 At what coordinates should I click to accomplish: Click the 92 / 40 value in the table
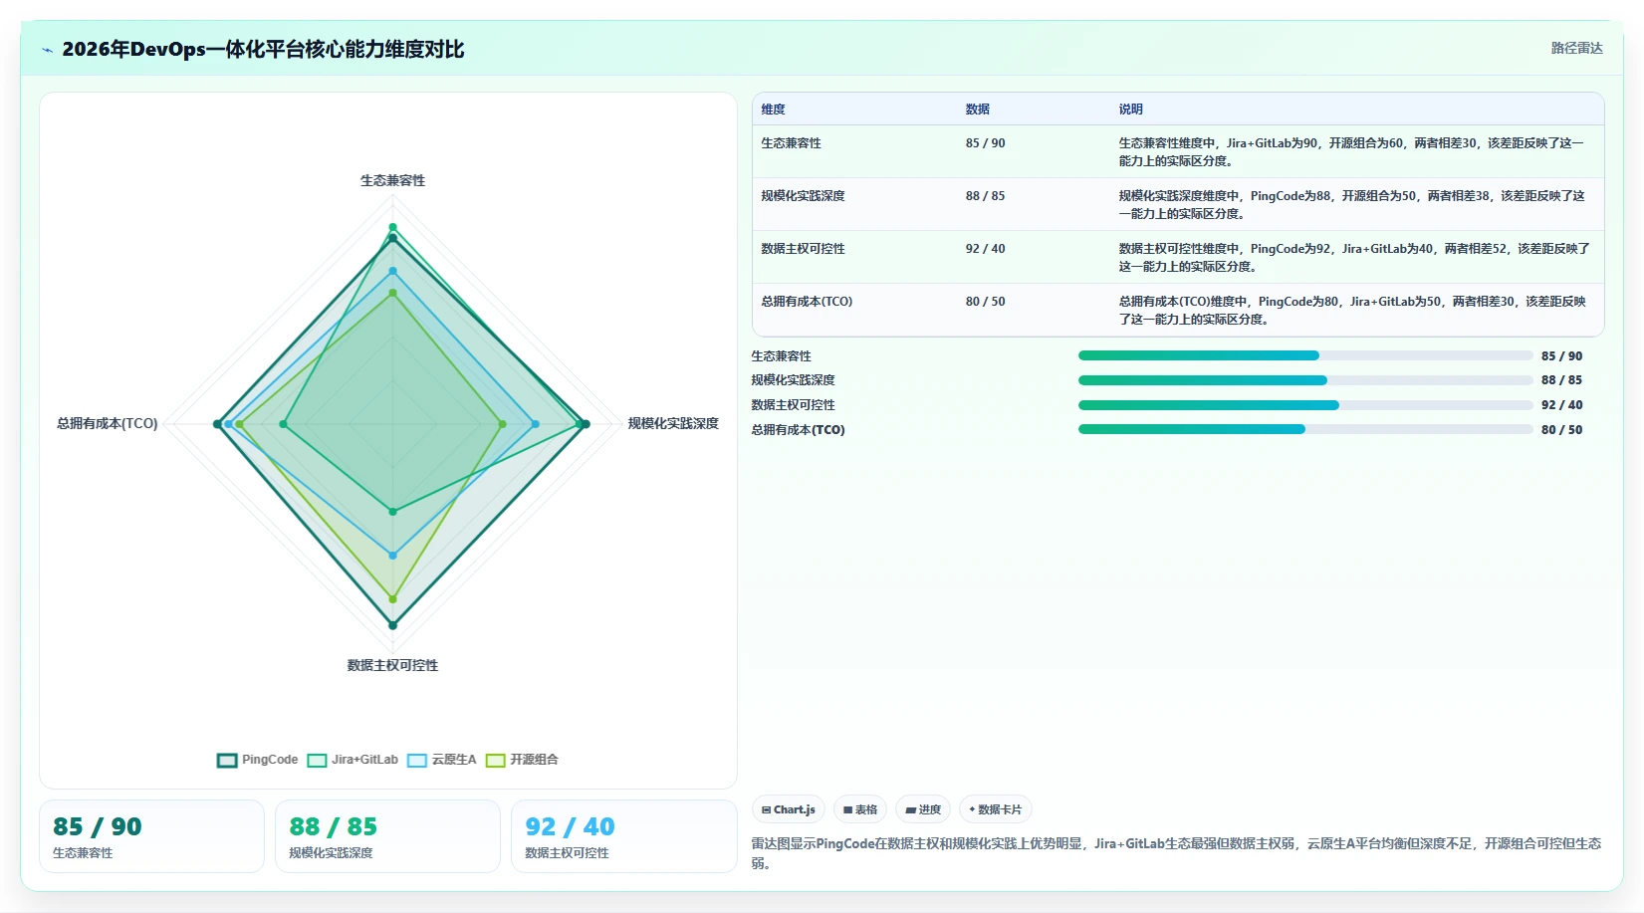coord(986,249)
